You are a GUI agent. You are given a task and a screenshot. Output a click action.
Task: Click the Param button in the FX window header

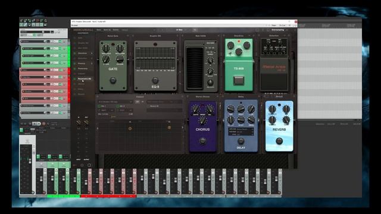(x=274, y=25)
